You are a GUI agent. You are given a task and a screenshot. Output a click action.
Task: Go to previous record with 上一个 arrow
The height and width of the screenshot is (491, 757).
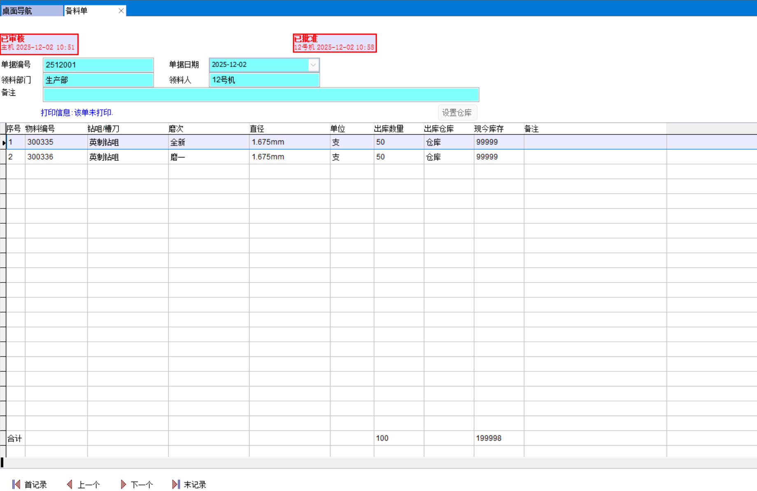click(x=70, y=484)
